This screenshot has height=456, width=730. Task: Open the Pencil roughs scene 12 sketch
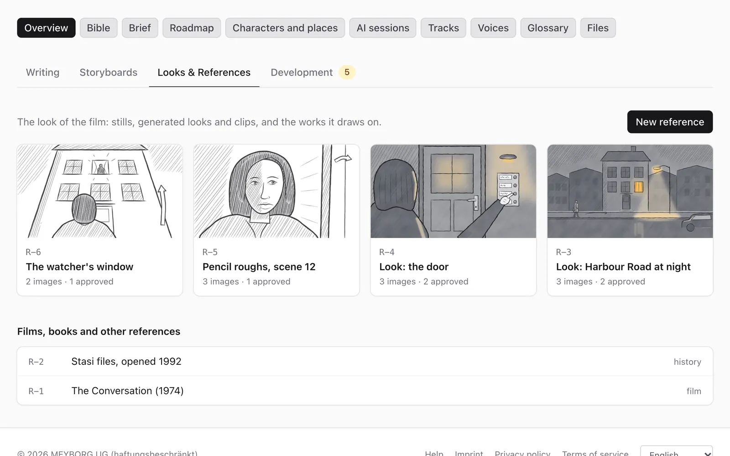pyautogui.click(x=276, y=192)
